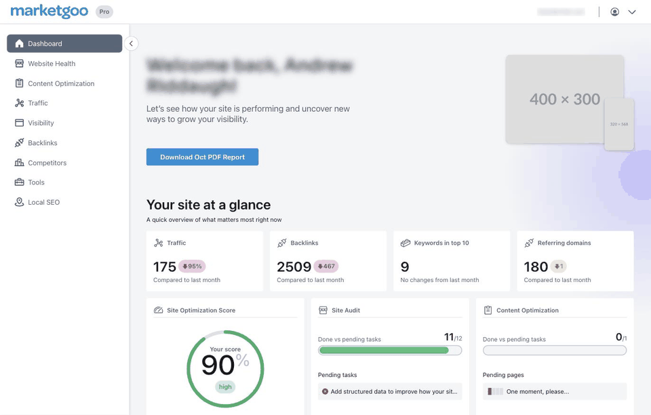Viewport: 651px width, 415px height.
Task: Click the Traffic sidebar icon
Action: pyautogui.click(x=19, y=103)
